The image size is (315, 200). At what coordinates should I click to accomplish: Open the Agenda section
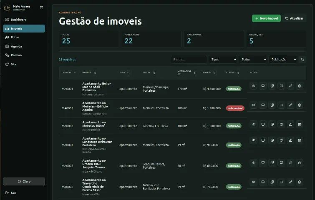click(x=24, y=46)
